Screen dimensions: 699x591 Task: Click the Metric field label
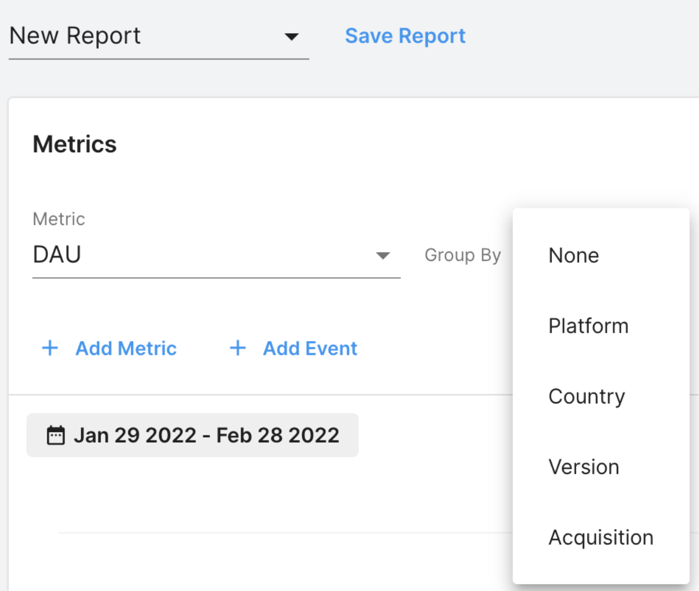(59, 219)
